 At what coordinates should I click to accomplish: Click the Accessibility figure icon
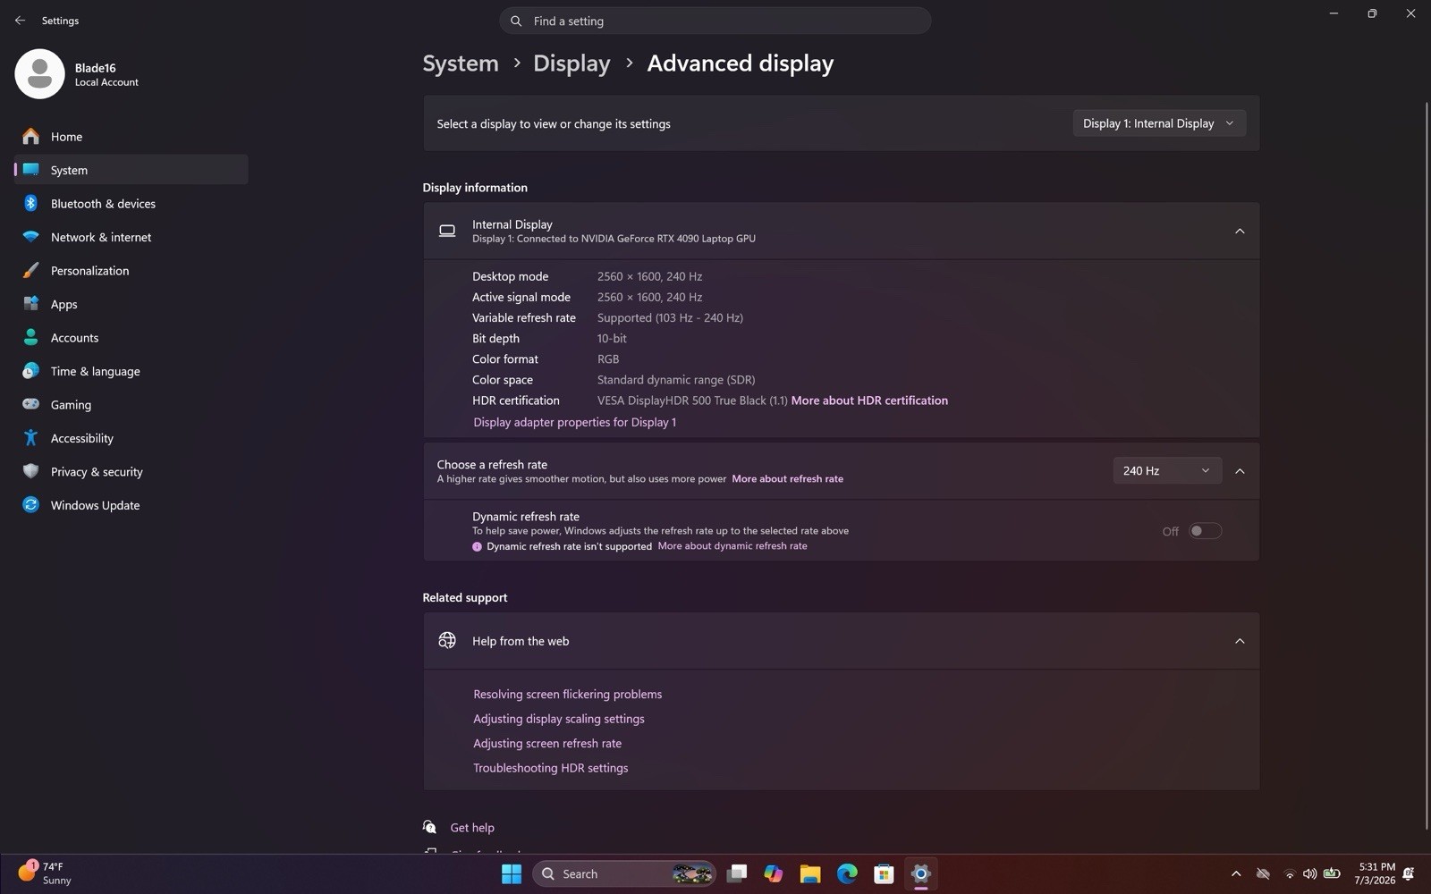[30, 438]
